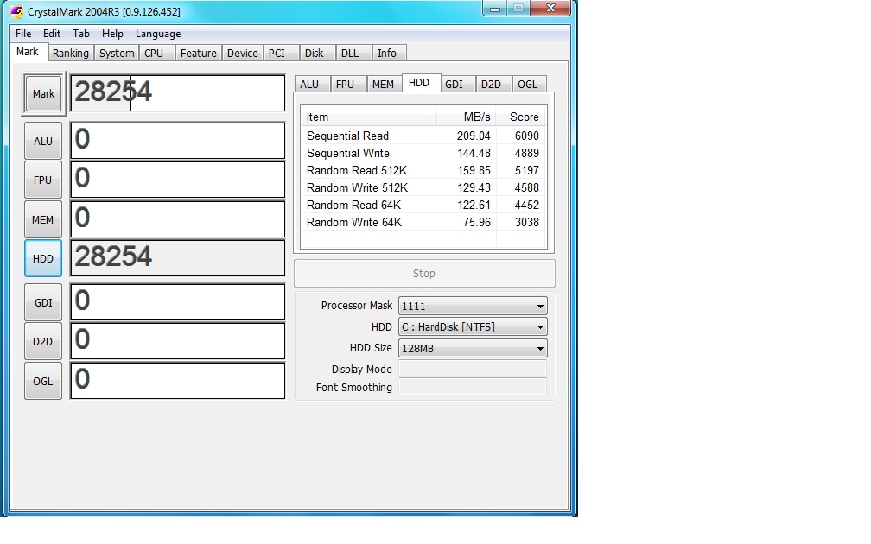Image resolution: width=871 pixels, height=544 pixels.
Task: Select the Sequential Write row
Action: [423, 153]
